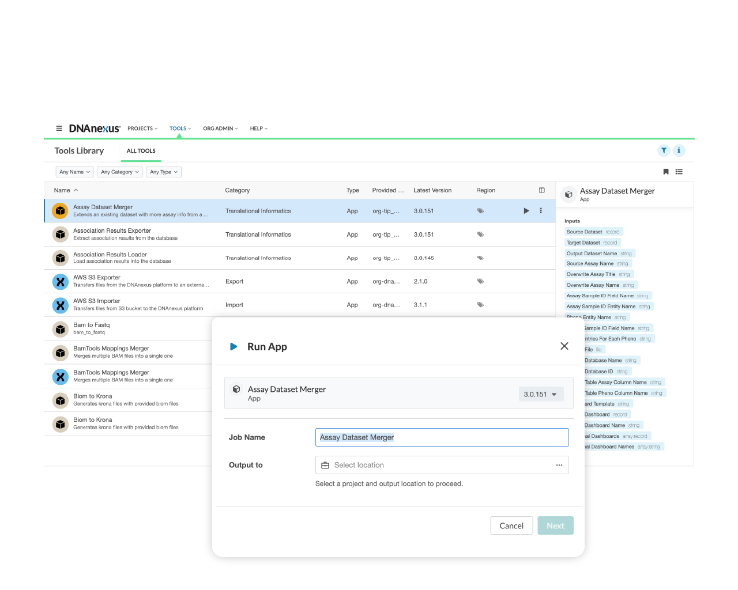Click the run arrow on Assay Dataset Merger row
The width and height of the screenshot is (738, 590).
(x=526, y=211)
